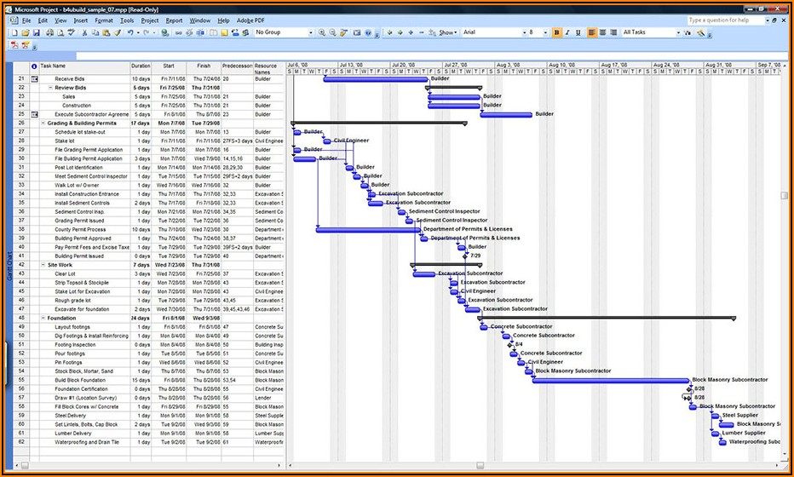Open the Project menu
Screen dimensions: 794x477
click(150, 20)
